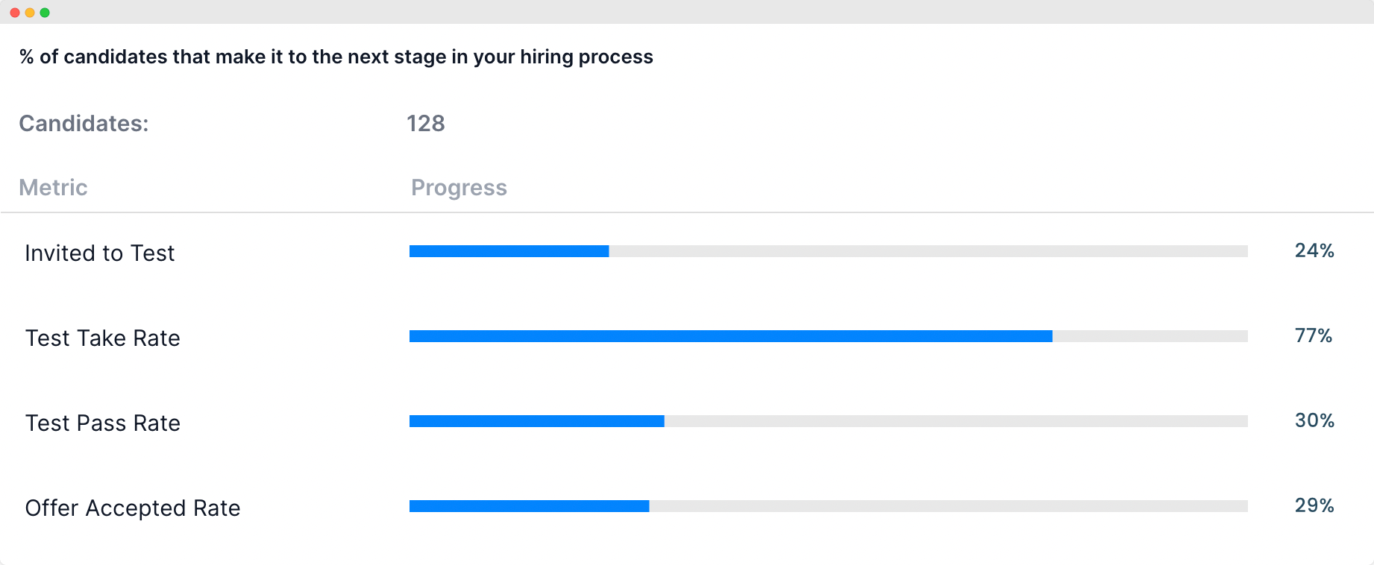The image size is (1374, 565).
Task: Click the Test Take Rate progress bar
Action: point(829,336)
